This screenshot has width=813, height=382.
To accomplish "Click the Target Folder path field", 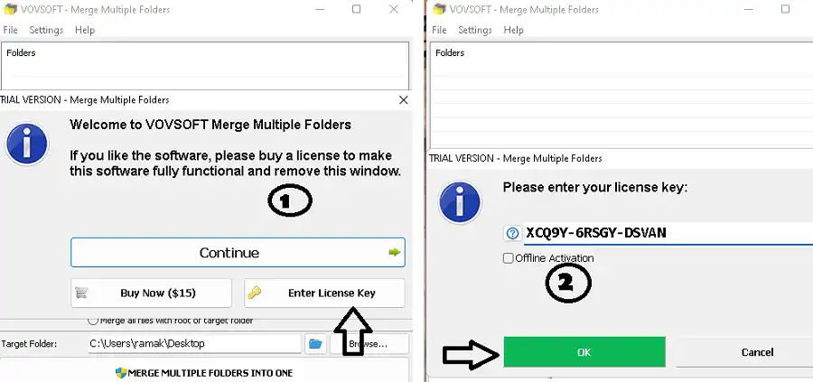I will (x=193, y=344).
